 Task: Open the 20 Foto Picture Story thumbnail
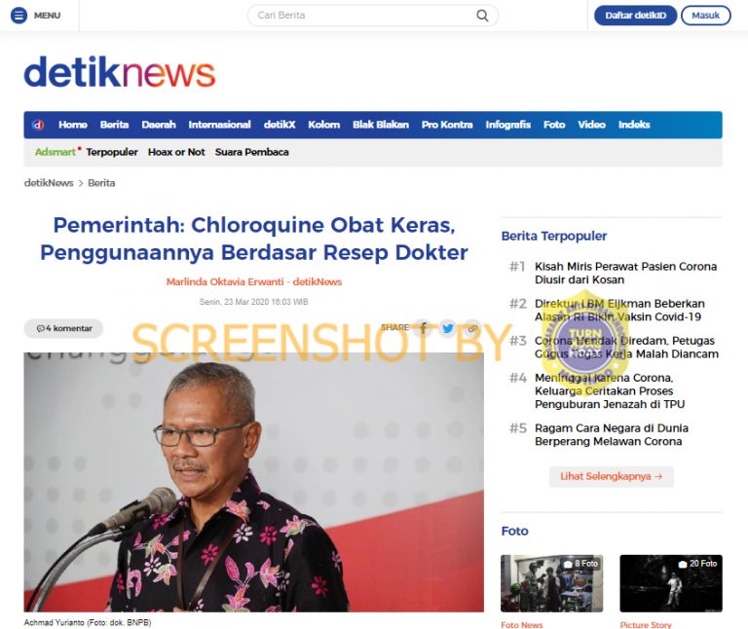671,583
